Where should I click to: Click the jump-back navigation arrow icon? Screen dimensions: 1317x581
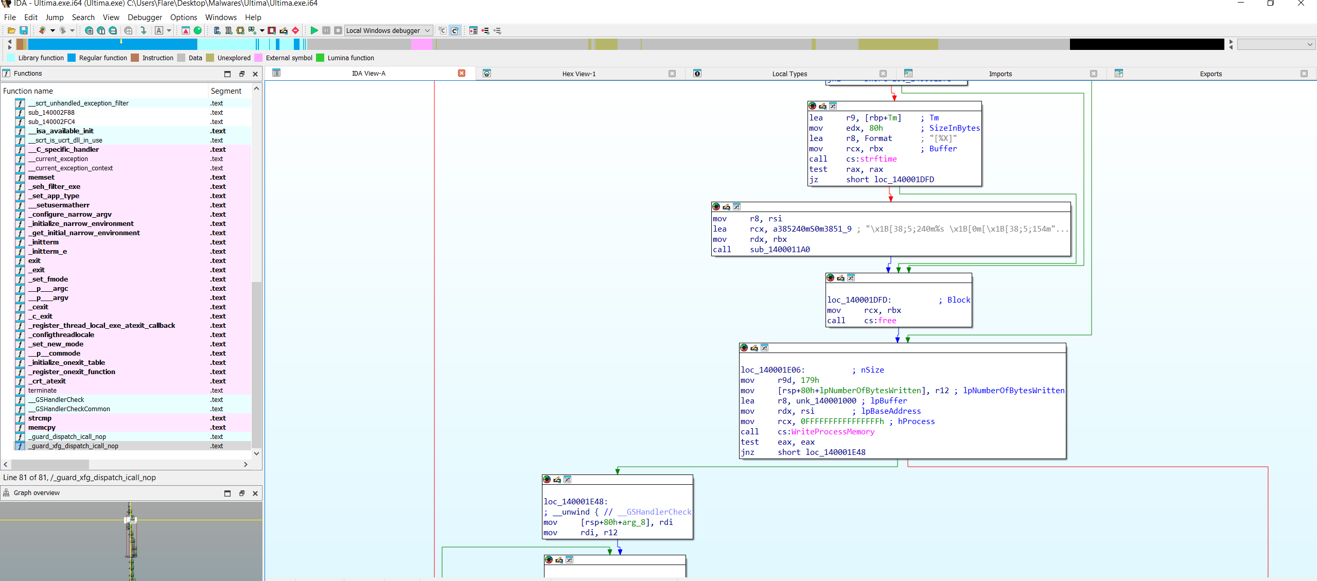tap(42, 30)
